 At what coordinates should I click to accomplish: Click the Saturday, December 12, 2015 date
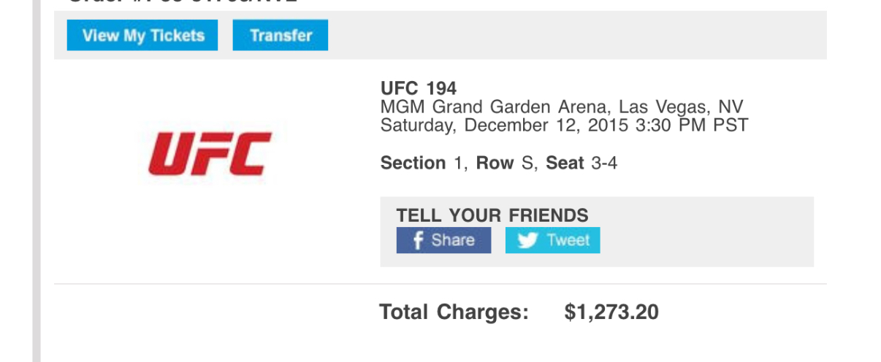tap(505, 125)
